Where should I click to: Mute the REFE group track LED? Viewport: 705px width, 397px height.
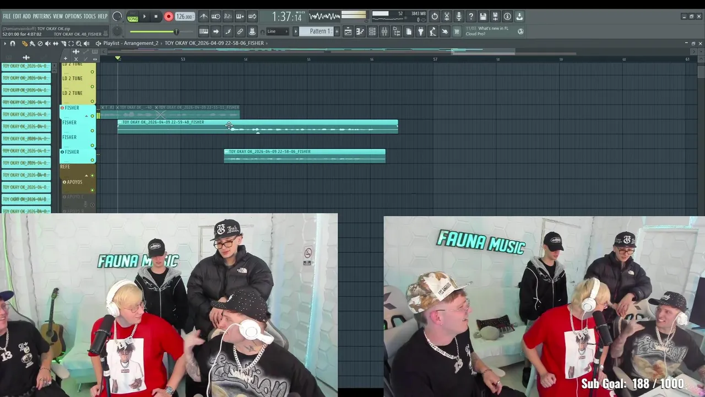pos(92,175)
